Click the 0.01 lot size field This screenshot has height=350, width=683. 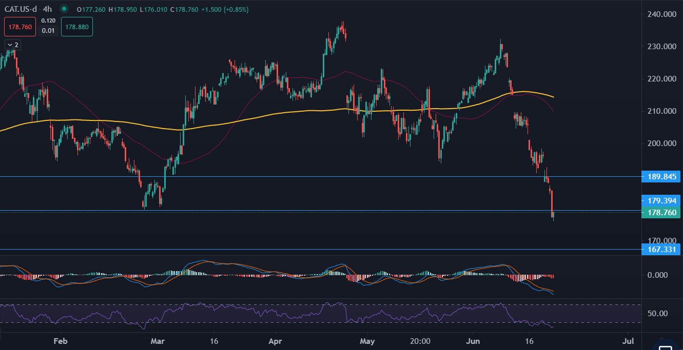coord(48,31)
